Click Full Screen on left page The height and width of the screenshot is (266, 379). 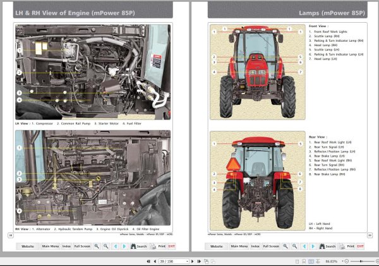(x=82, y=246)
